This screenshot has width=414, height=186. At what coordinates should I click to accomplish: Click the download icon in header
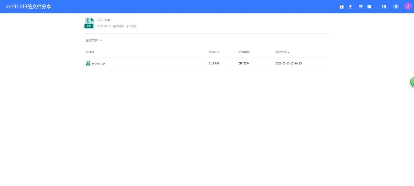pyautogui.click(x=350, y=7)
